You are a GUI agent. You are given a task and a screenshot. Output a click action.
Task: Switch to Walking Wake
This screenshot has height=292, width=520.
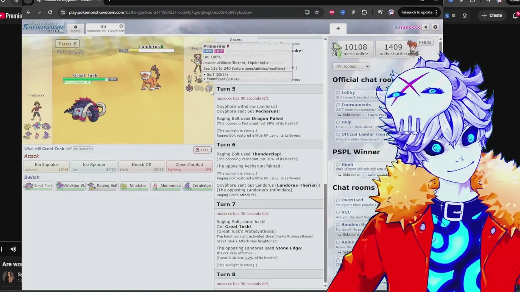point(70,186)
